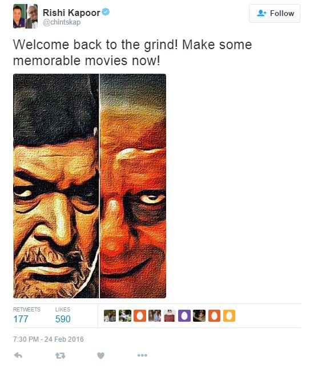Image resolution: width=318 pixels, height=372 pixels.
Task: Click the first orange egg avatar
Action: click(x=140, y=316)
